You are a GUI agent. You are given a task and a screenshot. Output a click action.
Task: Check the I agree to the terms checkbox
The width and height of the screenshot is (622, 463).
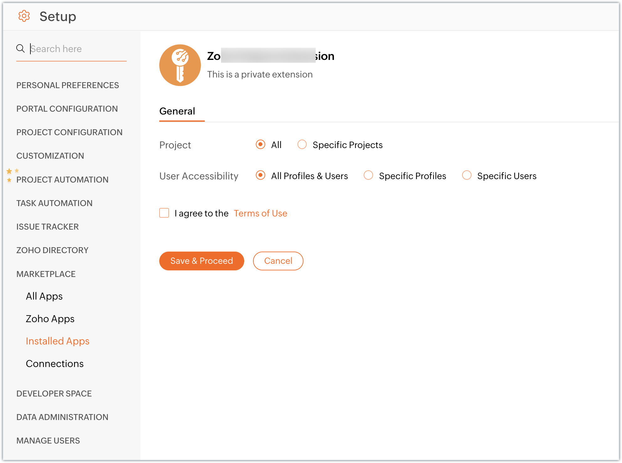click(164, 213)
